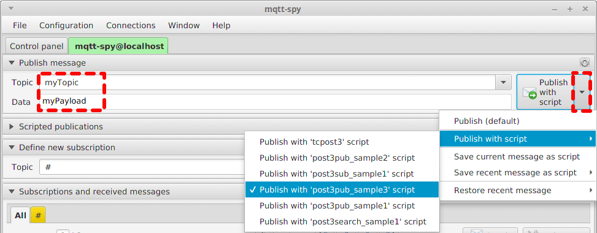Maximize the mqtt-spy window

(x=570, y=9)
